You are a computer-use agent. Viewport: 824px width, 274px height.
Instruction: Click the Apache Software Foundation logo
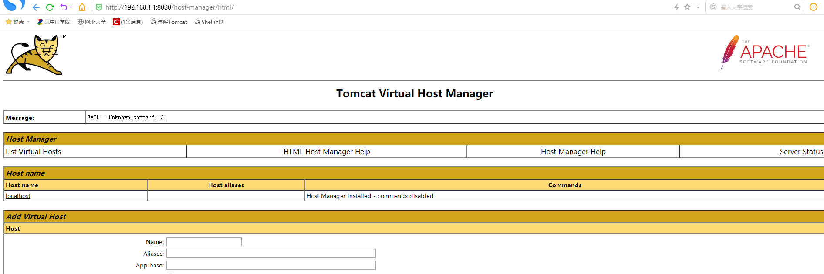(765, 53)
